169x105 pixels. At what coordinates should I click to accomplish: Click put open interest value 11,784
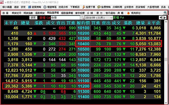(154, 33)
